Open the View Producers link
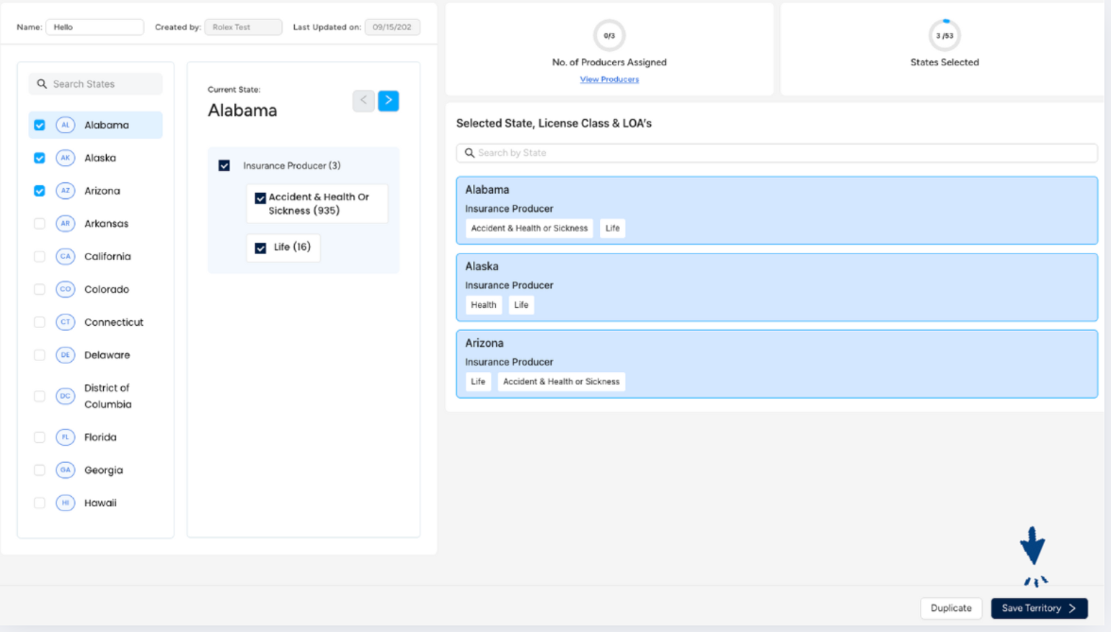The width and height of the screenshot is (1111, 632). click(609, 79)
